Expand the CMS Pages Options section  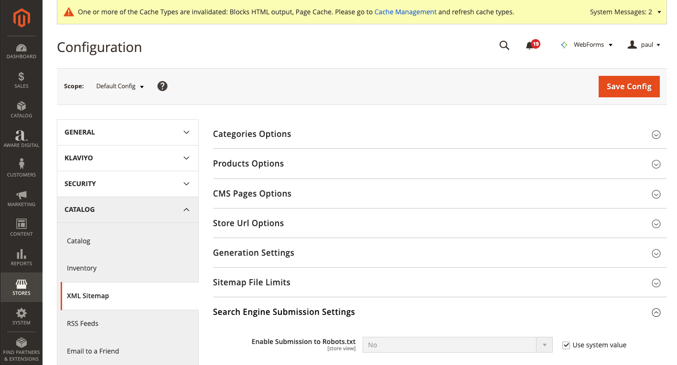tap(440, 194)
